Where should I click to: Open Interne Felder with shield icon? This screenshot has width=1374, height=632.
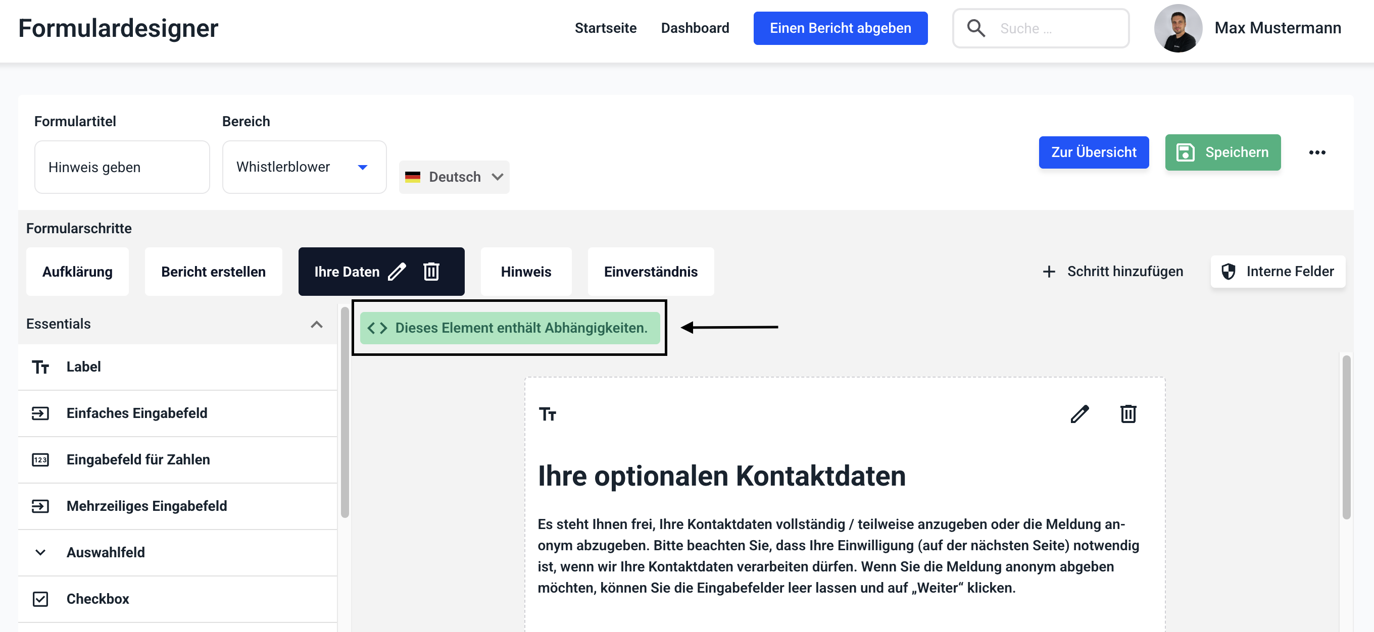[x=1278, y=272]
